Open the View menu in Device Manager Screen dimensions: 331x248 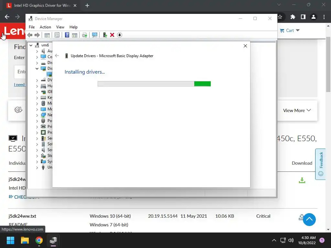coord(60,27)
